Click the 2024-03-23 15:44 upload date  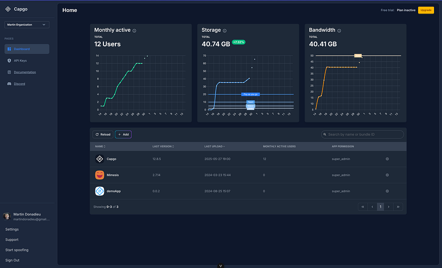217,175
